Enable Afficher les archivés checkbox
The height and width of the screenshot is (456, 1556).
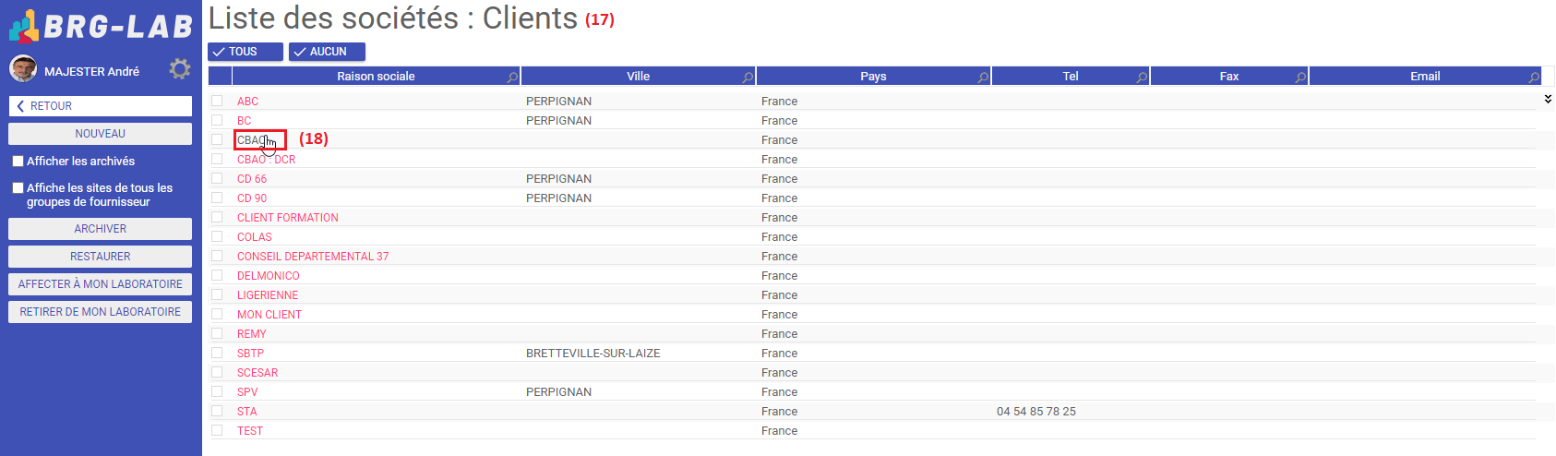(x=18, y=162)
